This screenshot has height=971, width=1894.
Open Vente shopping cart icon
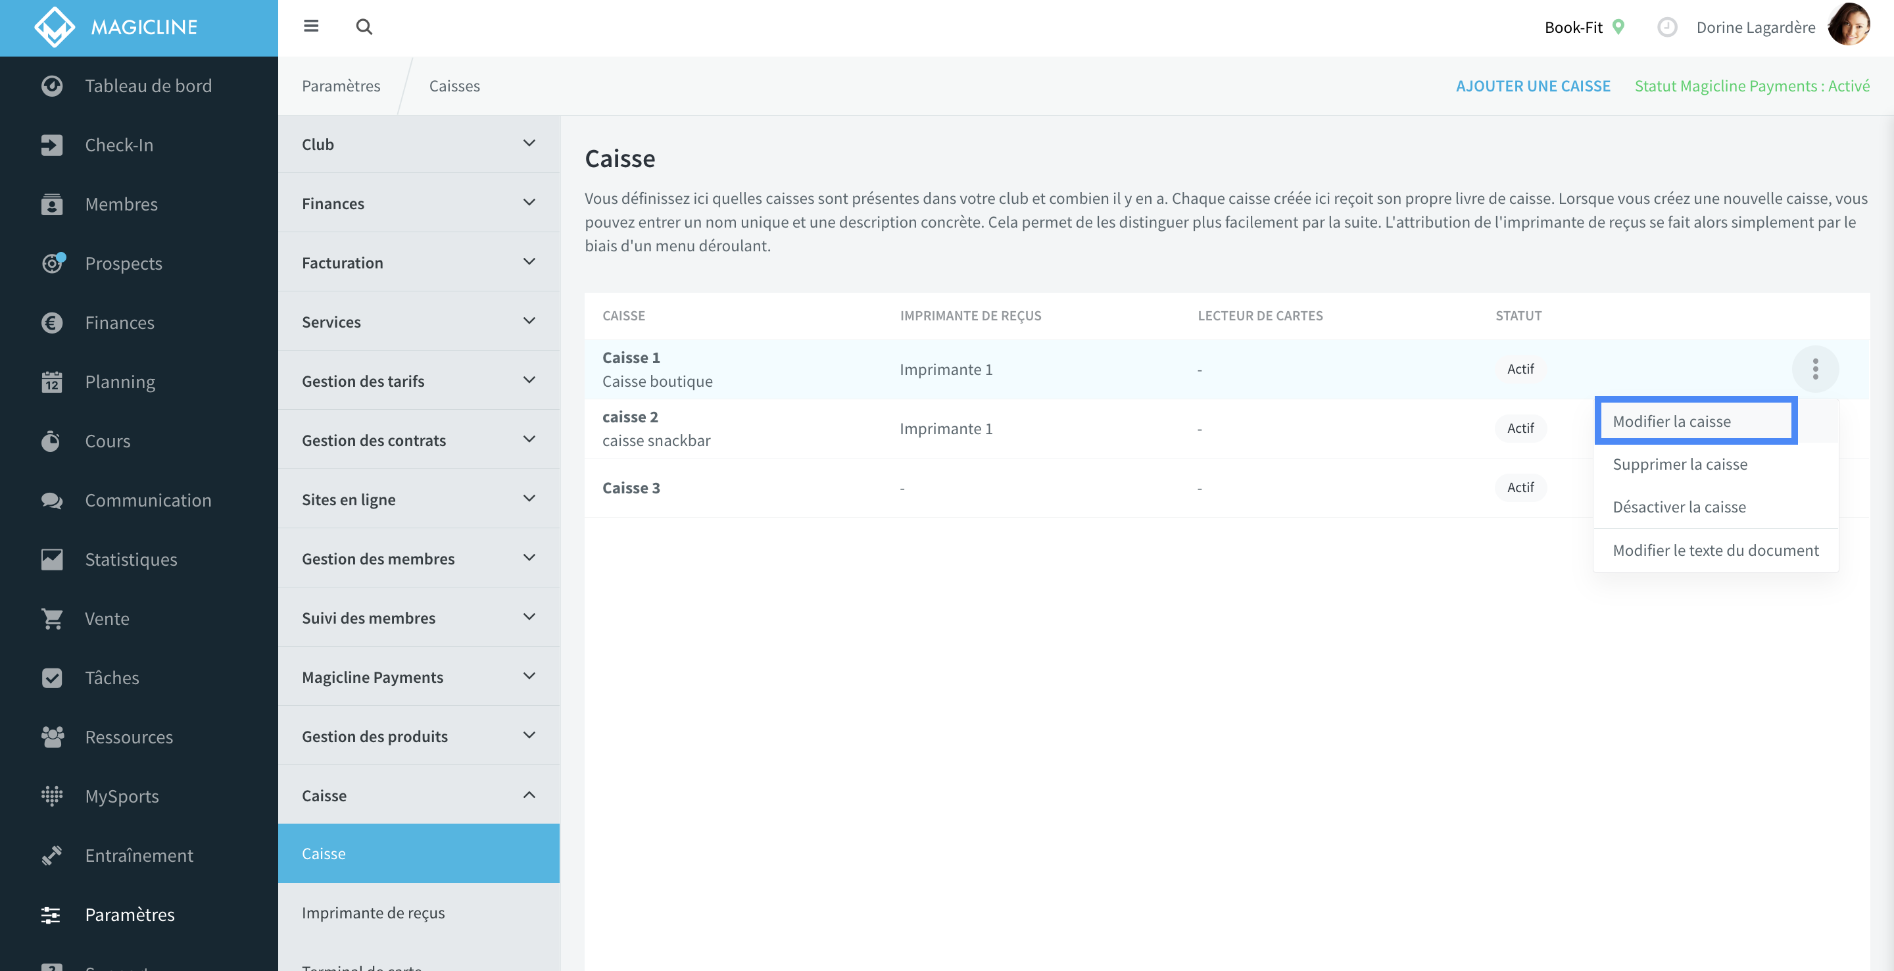[51, 618]
